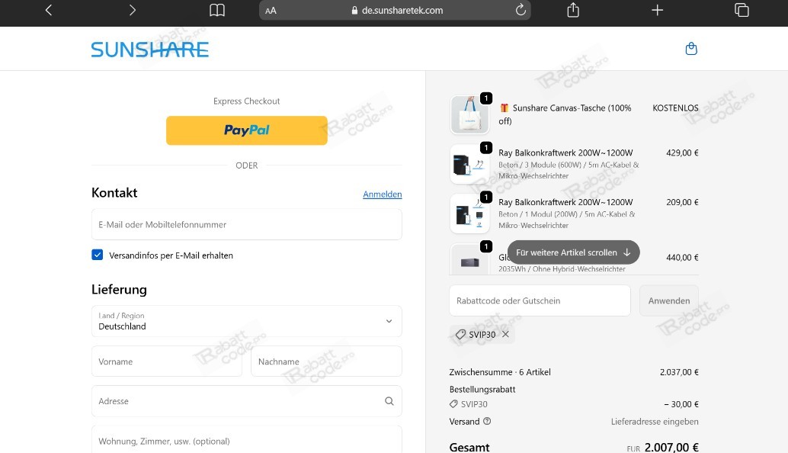Image resolution: width=788 pixels, height=453 pixels.
Task: Open the Safari share sheet icon
Action: pyautogui.click(x=573, y=10)
